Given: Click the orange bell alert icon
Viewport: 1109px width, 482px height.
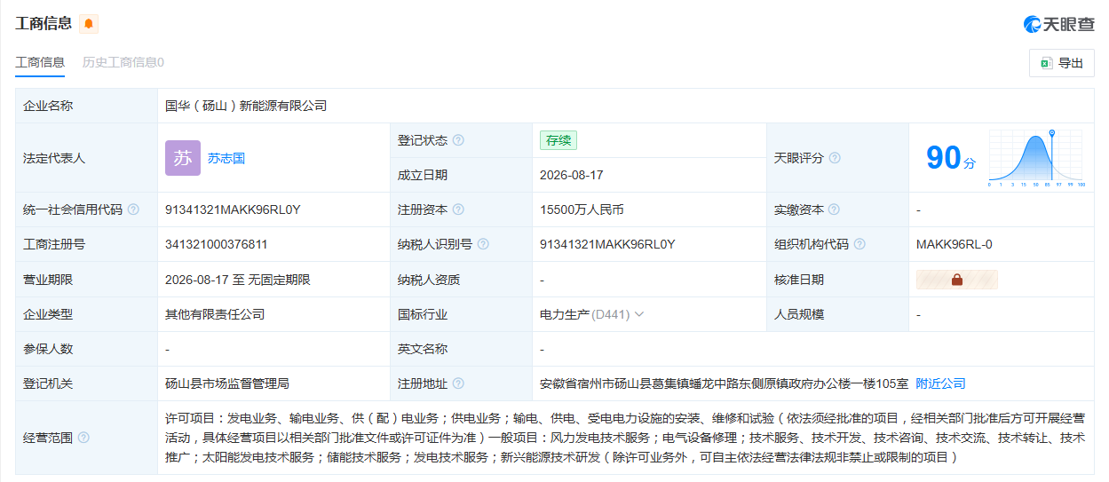Looking at the screenshot, I should click(89, 24).
